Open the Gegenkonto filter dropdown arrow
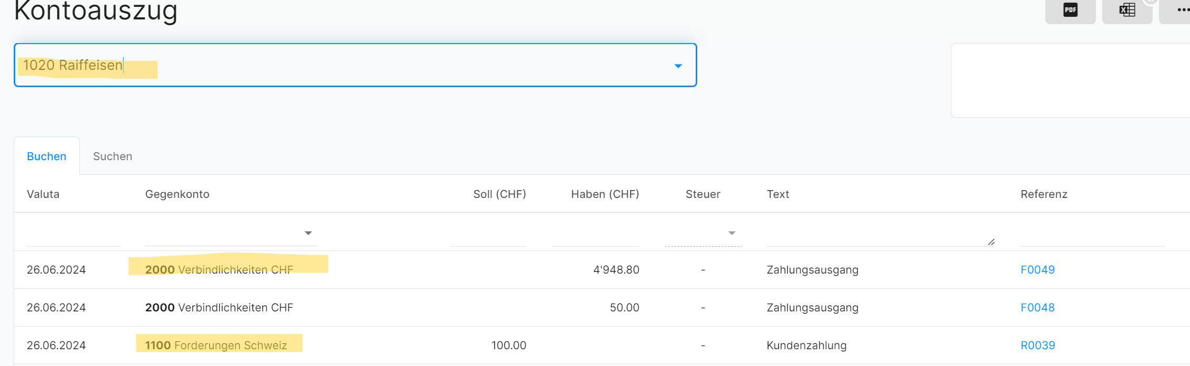Screen dimensions: 1190x366 click(x=309, y=233)
